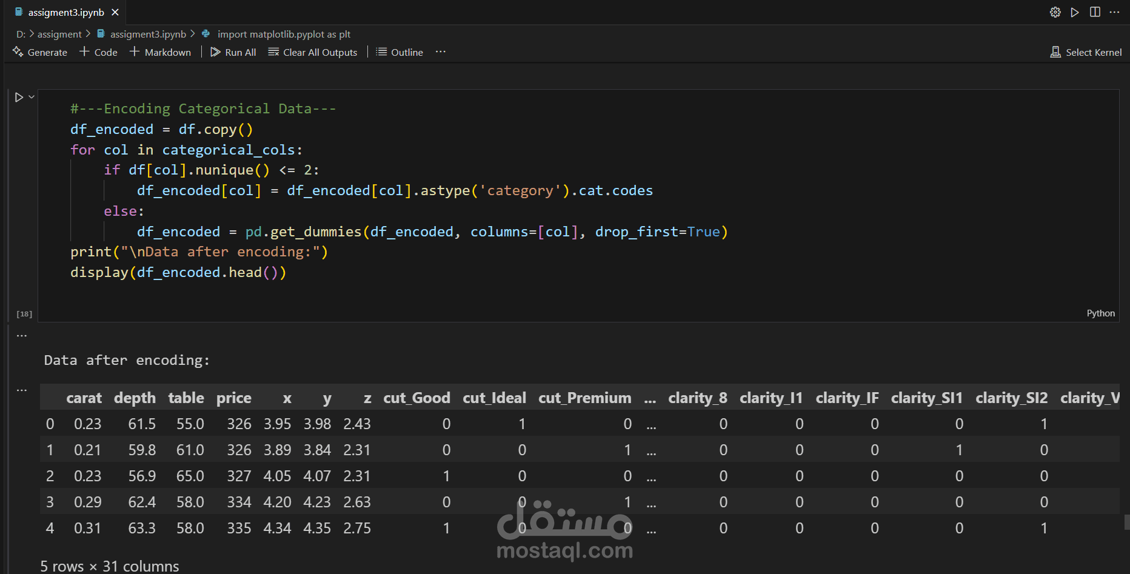This screenshot has width=1130, height=574.
Task: Click the clarity_SI2 column header
Action: pyautogui.click(x=1012, y=398)
